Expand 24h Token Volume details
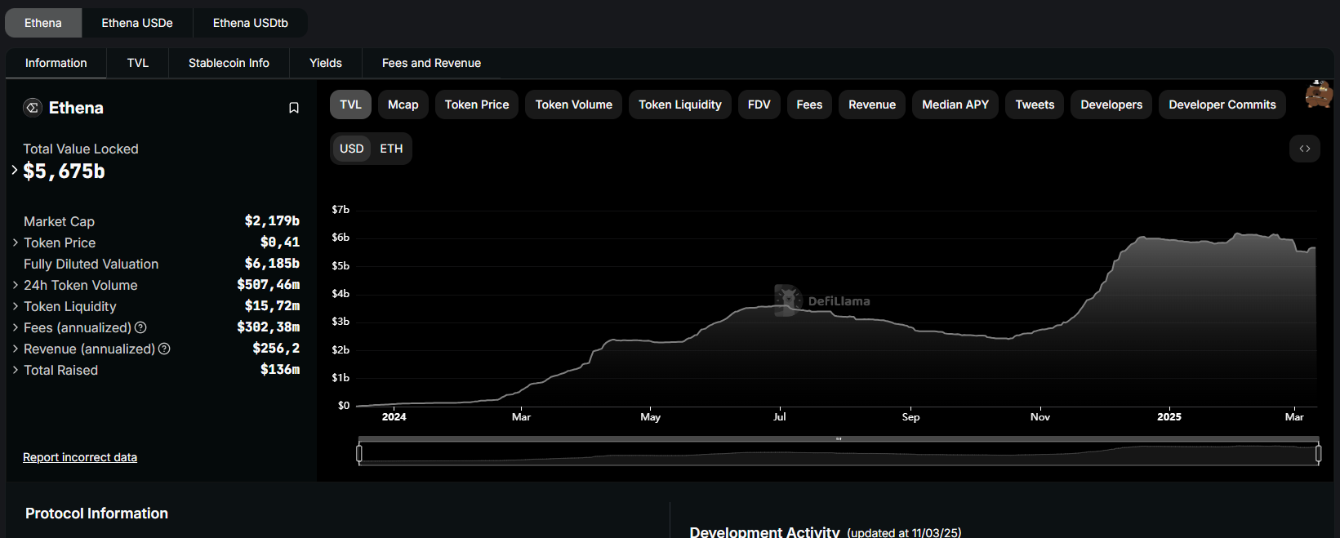The image size is (1340, 538). [16, 285]
